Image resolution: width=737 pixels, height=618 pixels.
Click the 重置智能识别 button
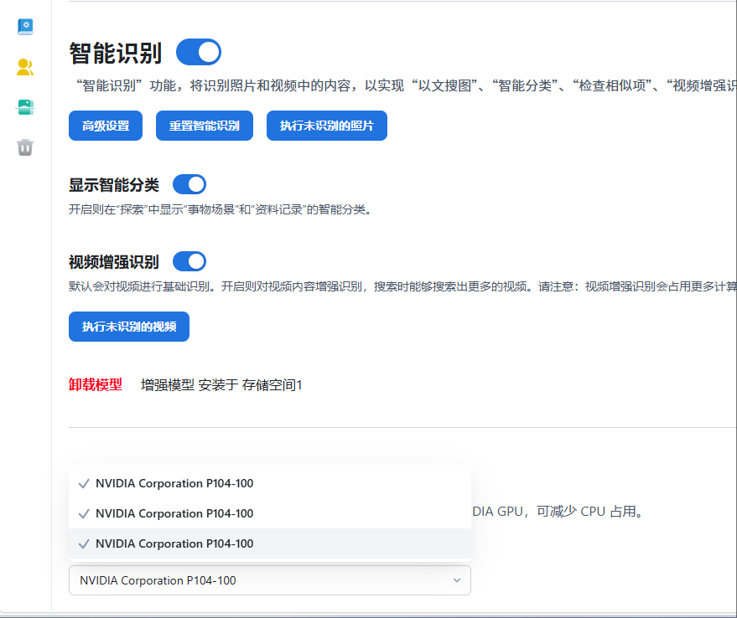(205, 126)
